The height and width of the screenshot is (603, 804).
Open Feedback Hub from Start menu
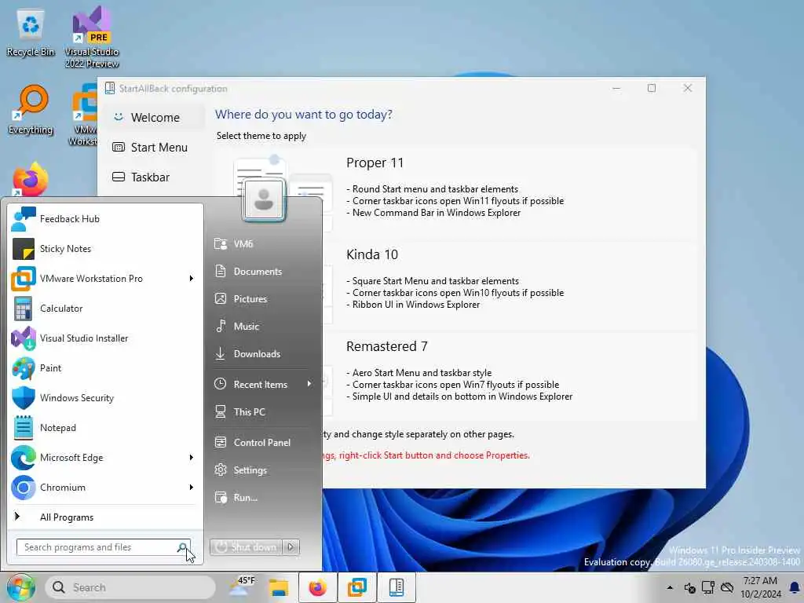(x=105, y=219)
